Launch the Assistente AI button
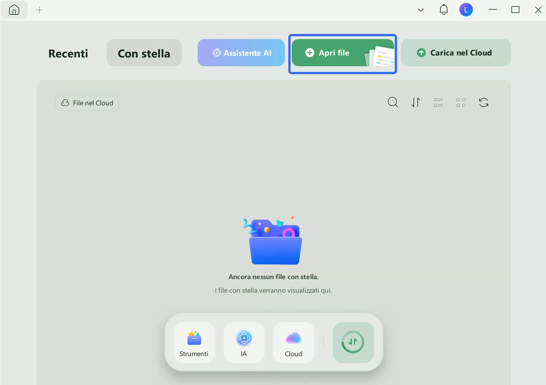The height and width of the screenshot is (385, 546). pyautogui.click(x=241, y=53)
